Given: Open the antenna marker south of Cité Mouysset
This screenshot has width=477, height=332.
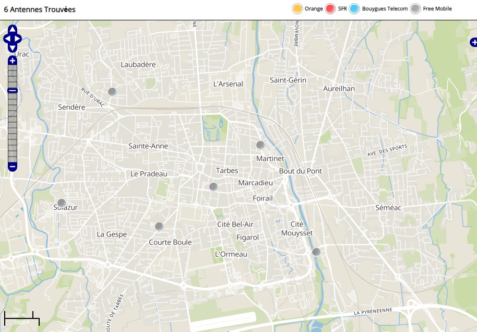Looking at the screenshot, I should pos(316,252).
